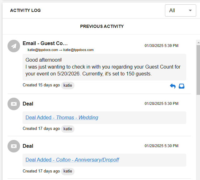Click the Previous Activity heading

click(102, 26)
